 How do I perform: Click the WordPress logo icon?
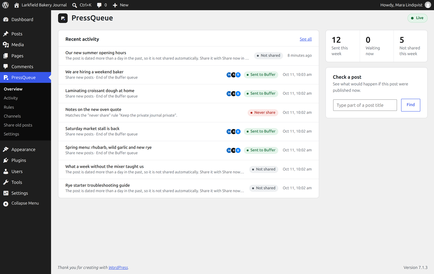click(x=5, y=5)
